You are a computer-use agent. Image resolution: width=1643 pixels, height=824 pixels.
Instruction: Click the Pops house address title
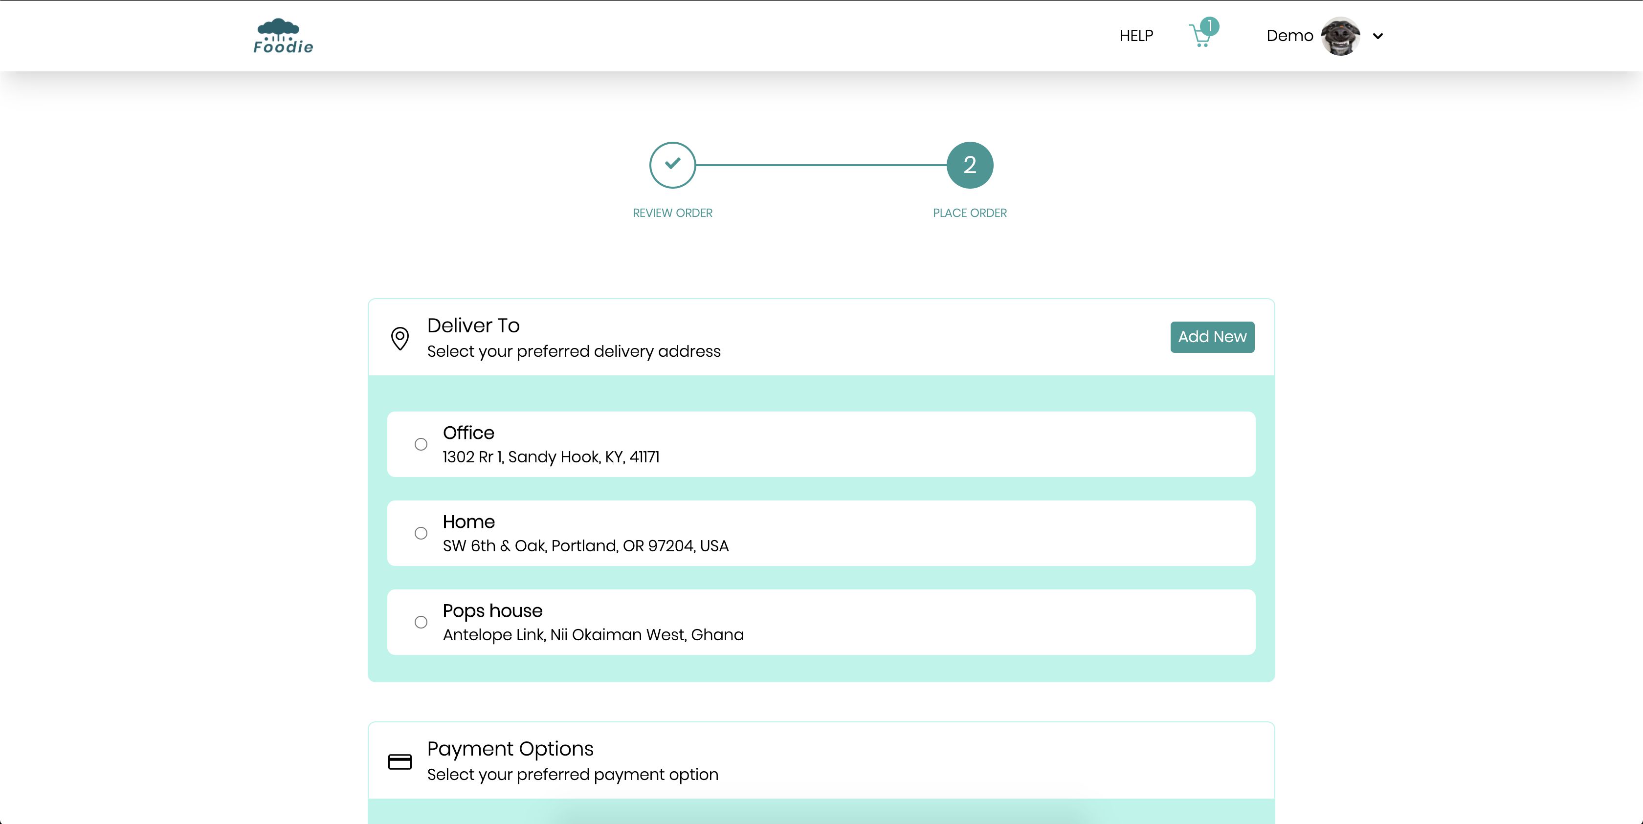[492, 610]
